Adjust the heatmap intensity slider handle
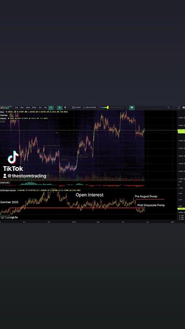The image size is (185, 329). click(108, 107)
